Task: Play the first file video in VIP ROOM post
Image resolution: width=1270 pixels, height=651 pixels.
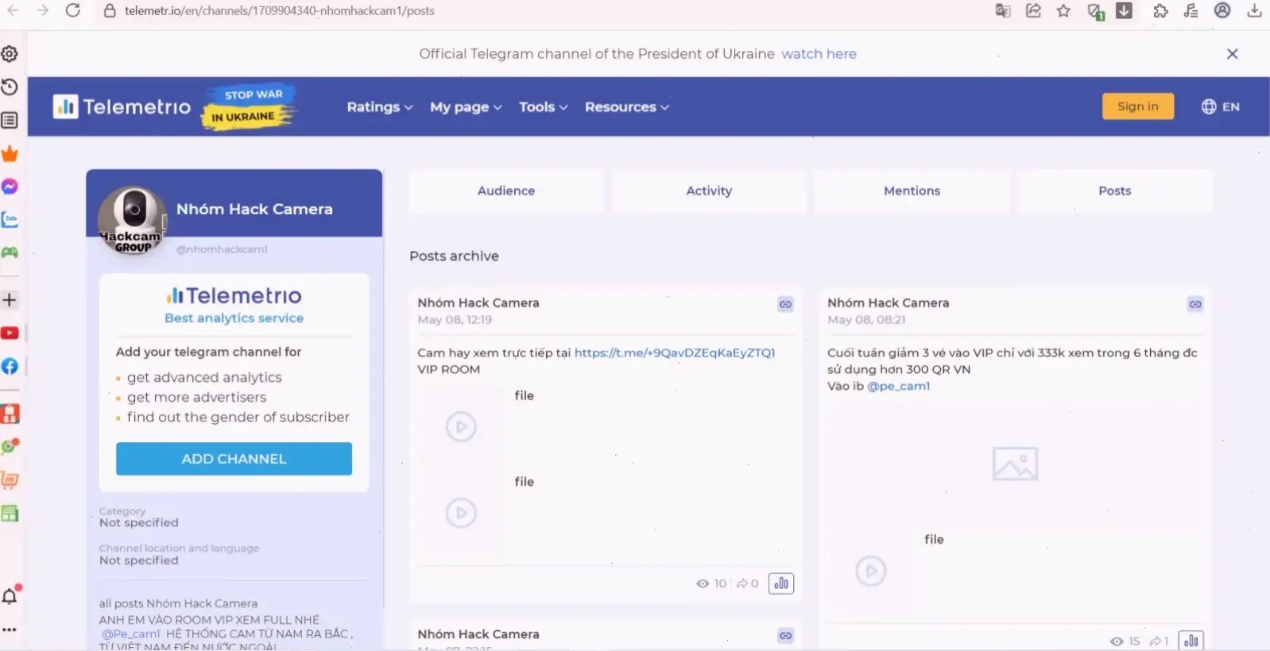Action: pyautogui.click(x=461, y=427)
